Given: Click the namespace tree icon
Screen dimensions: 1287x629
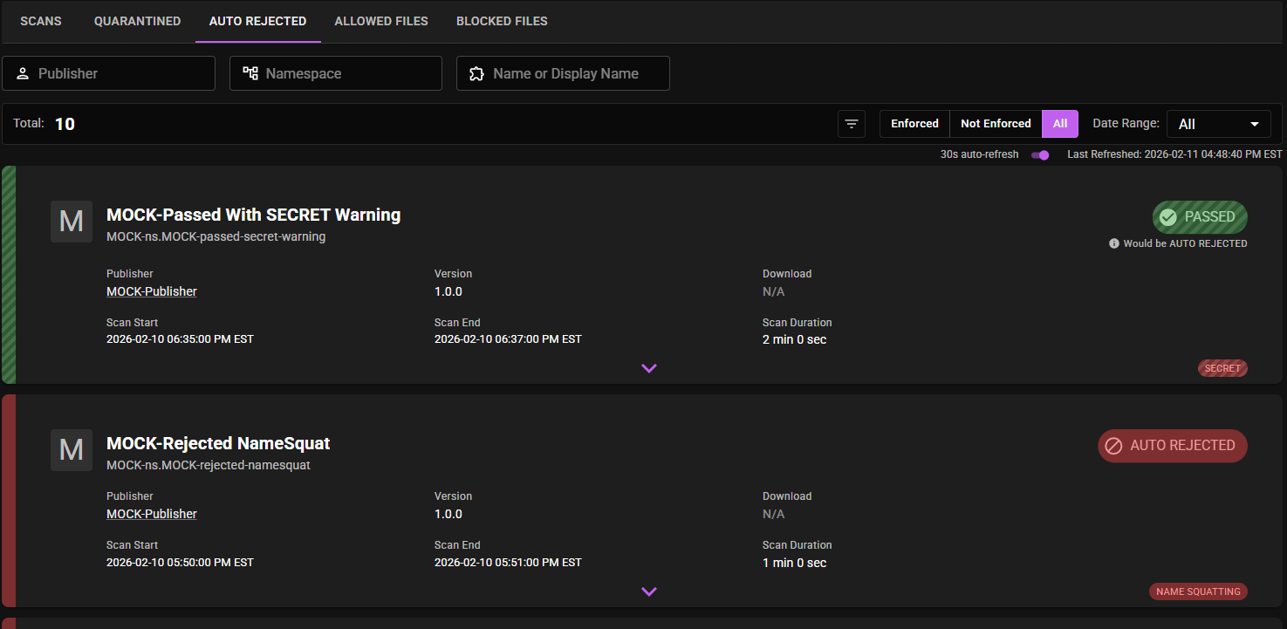Looking at the screenshot, I should click(x=250, y=73).
